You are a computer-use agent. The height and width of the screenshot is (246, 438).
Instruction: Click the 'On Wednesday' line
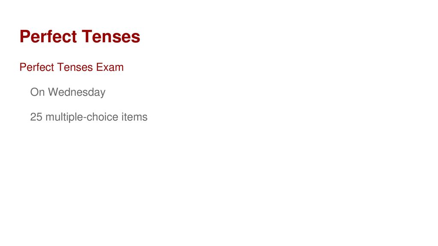click(68, 92)
